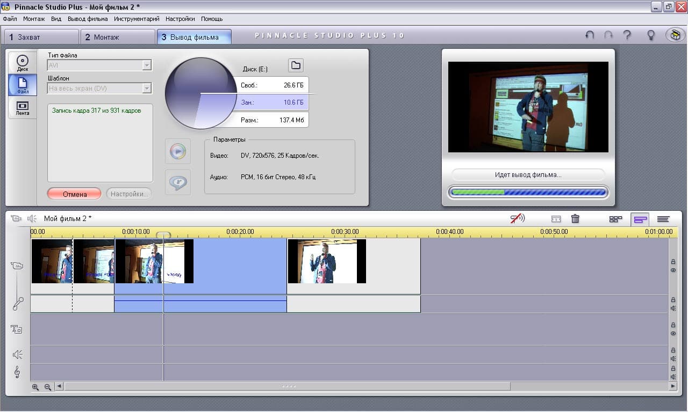Zoom out on the timeline
The height and width of the screenshot is (412, 688).
[47, 386]
